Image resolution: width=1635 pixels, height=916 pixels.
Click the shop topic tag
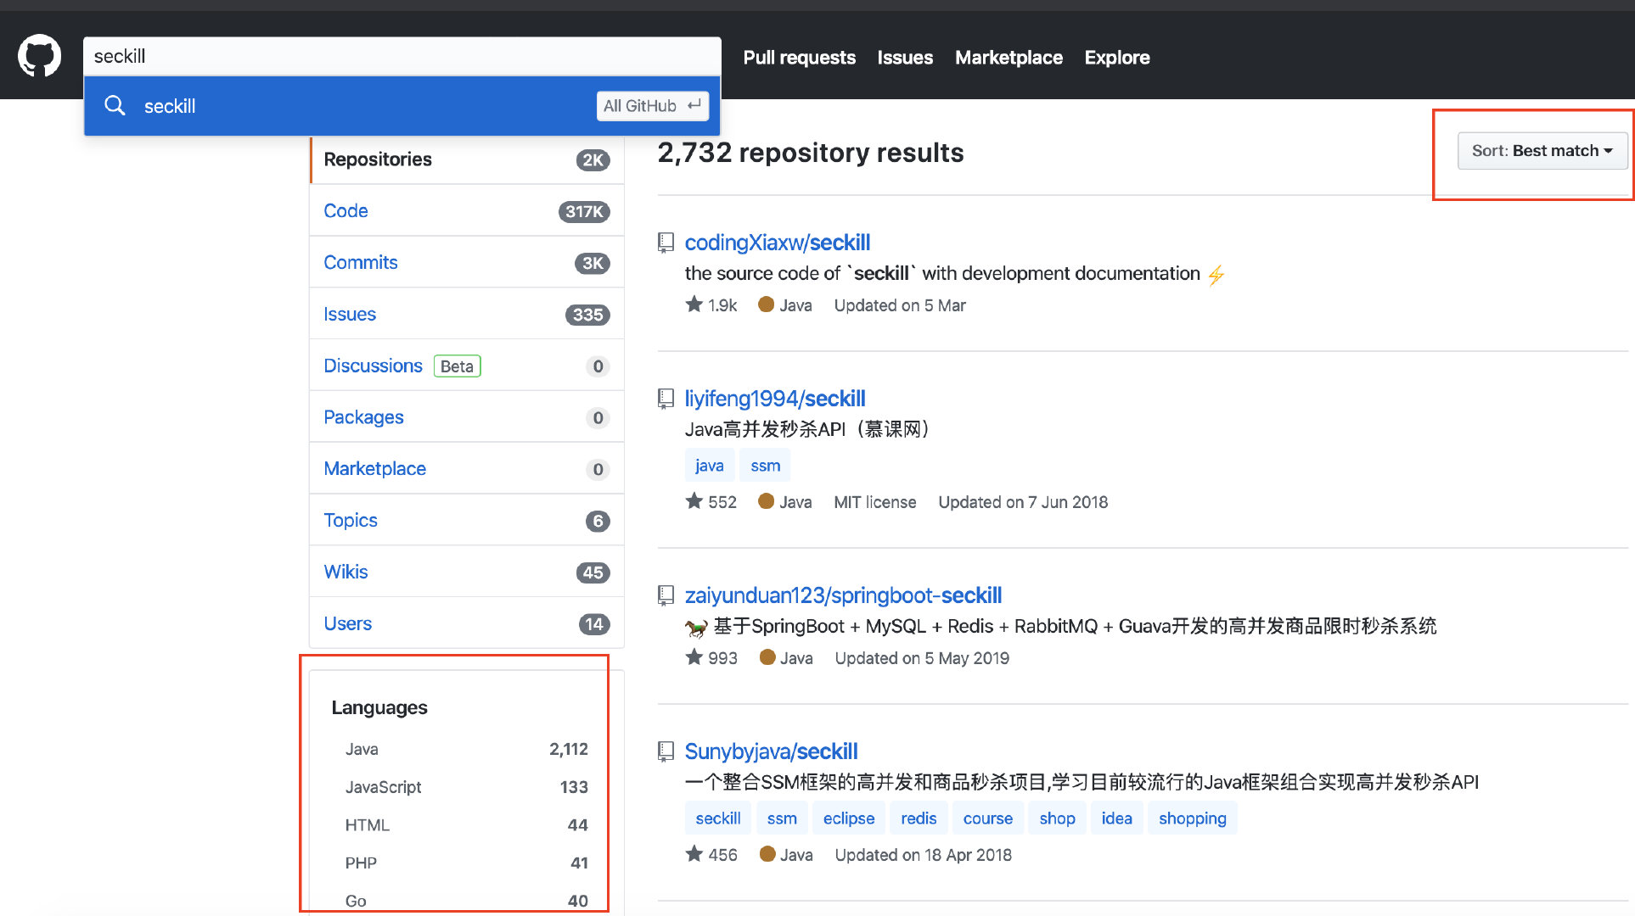point(1058,818)
